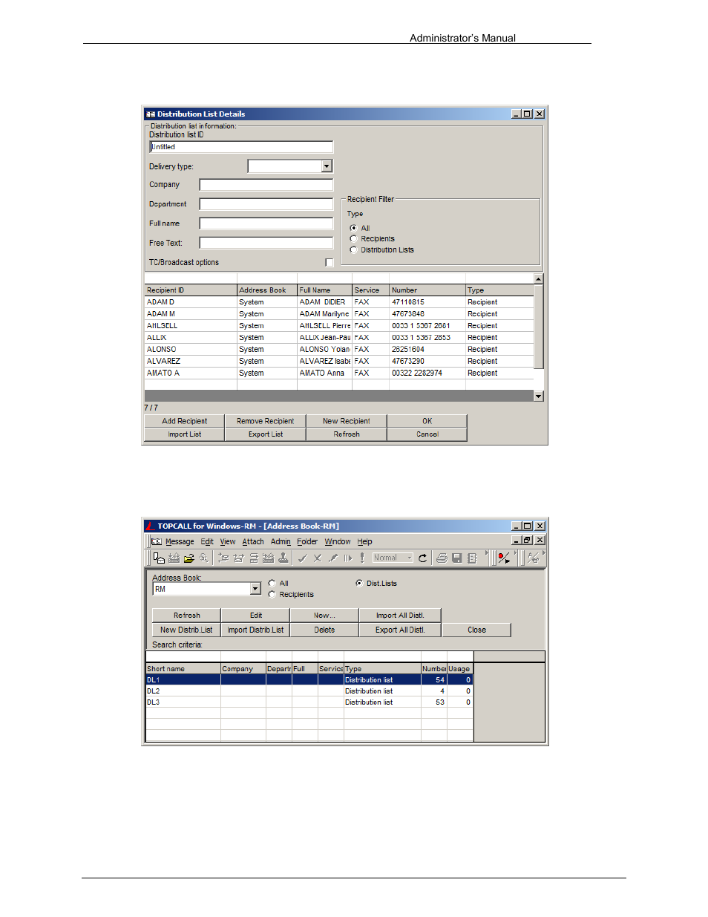Open the Delivery type dropdown
Screen dimensions: 708x917
click(327, 166)
